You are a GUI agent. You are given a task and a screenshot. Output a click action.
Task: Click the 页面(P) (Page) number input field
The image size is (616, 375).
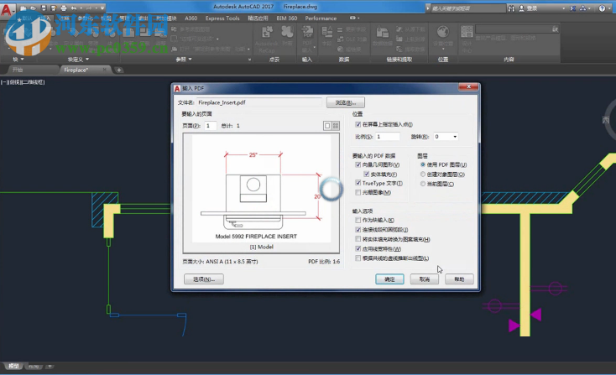coord(211,126)
